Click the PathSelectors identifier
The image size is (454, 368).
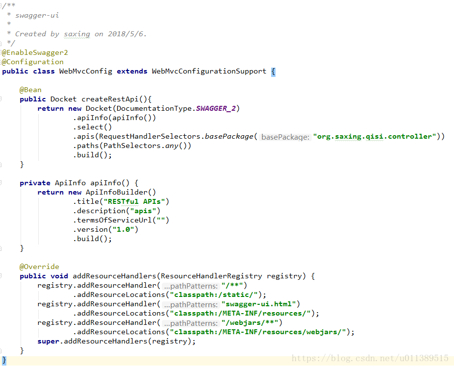pos(132,146)
